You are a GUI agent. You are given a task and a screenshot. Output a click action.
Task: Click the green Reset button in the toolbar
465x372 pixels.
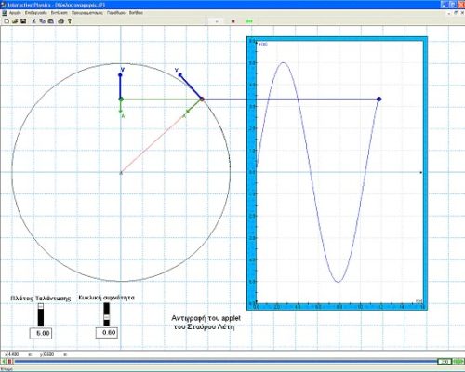pos(249,21)
